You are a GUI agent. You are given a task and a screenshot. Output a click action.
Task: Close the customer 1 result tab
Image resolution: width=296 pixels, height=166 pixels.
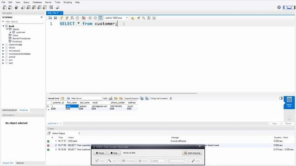61,124
